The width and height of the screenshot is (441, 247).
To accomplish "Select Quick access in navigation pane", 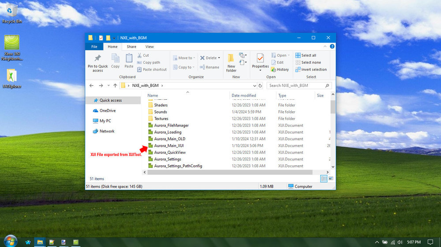I will coord(113,100).
